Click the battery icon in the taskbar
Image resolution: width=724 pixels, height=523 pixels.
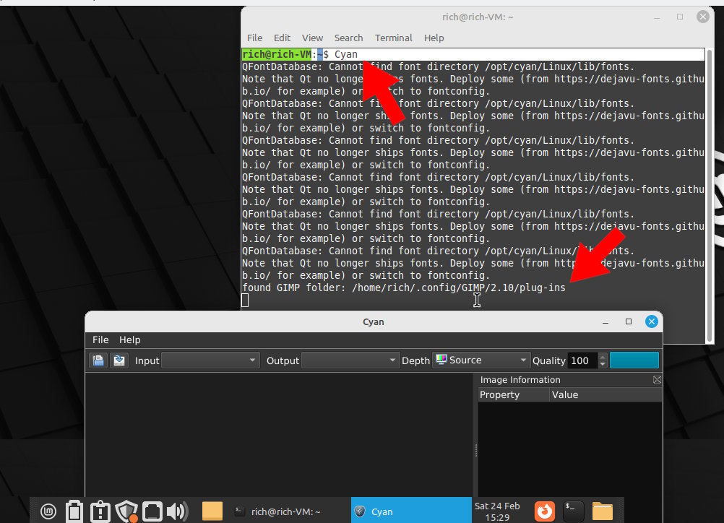[74, 511]
